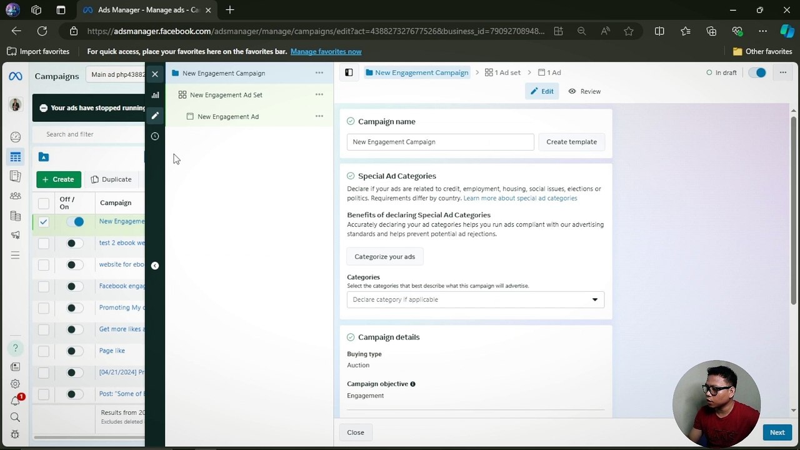The width and height of the screenshot is (800, 450).
Task: Open the Settings gear icon in sidebar
Action: [x=16, y=384]
